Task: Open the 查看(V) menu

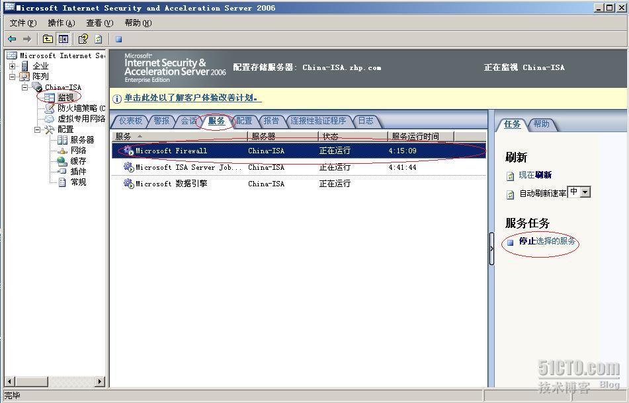Action: (100, 23)
